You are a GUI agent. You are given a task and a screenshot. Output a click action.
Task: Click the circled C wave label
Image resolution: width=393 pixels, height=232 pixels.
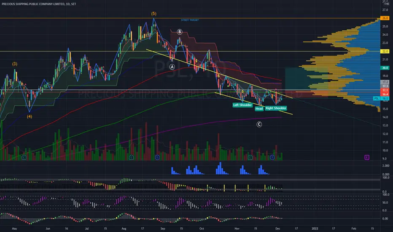pos(259,124)
